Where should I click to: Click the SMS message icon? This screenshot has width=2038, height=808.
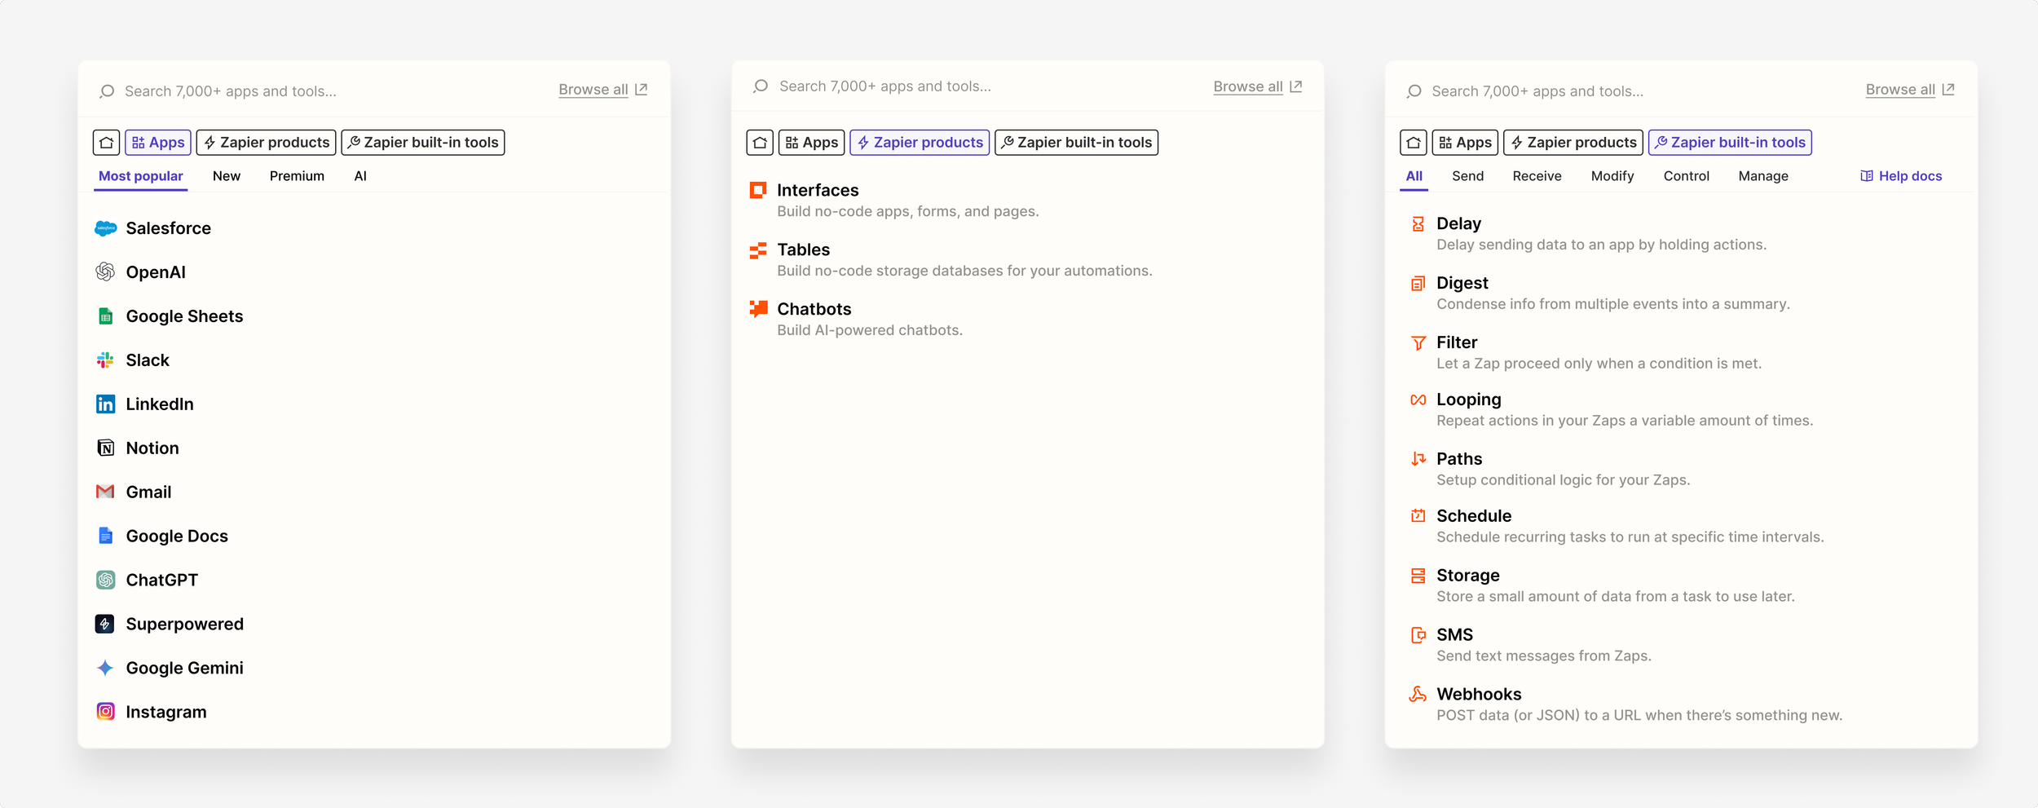pyautogui.click(x=1418, y=635)
